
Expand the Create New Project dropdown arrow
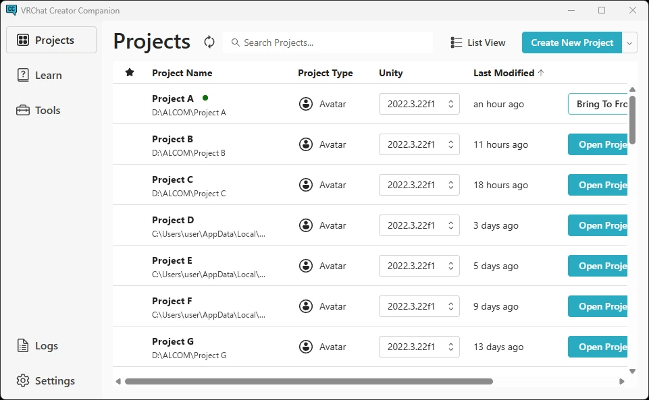629,42
